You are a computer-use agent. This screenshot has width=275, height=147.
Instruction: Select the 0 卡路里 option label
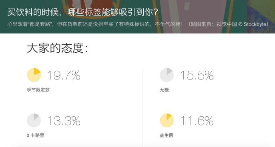[x=36, y=135]
